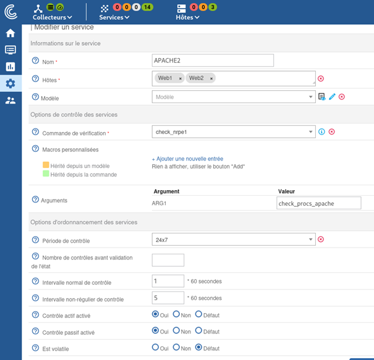This screenshot has height=360, width=374.
Task: Click the info icon next to check_nrpe1
Action: [x=321, y=132]
